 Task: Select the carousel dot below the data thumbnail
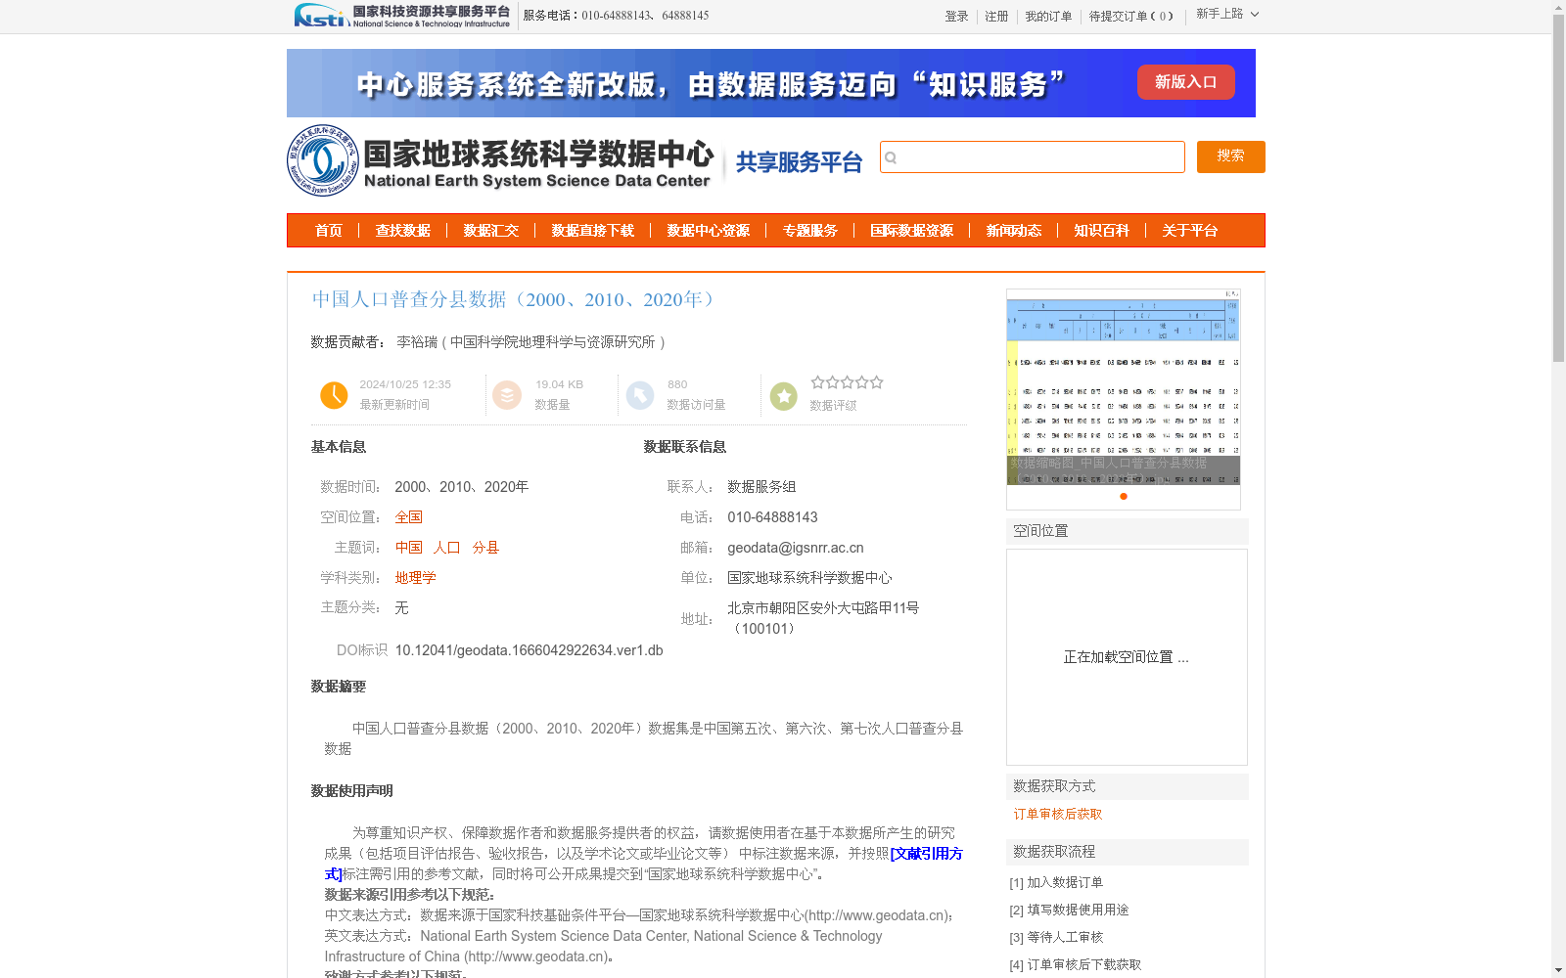point(1123,496)
